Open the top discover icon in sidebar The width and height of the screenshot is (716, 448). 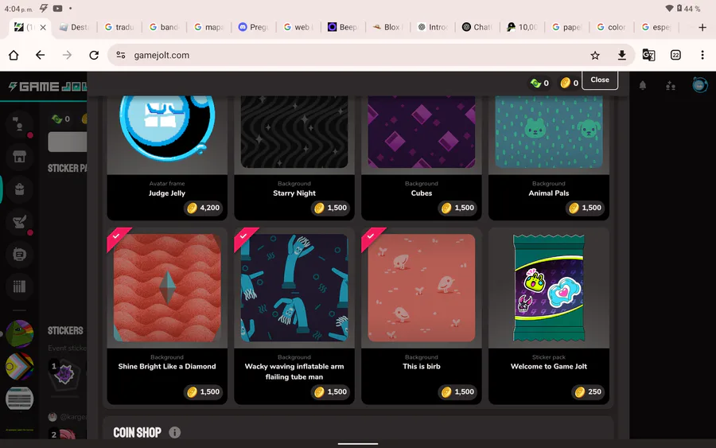(x=19, y=124)
